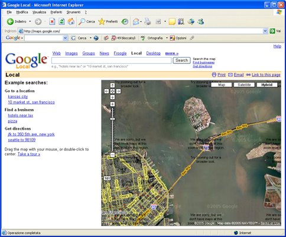Viewport: 286px width, 237px height.
Task: Expand the Google toolbar Cerca dropdown arrow
Action: 90,38
